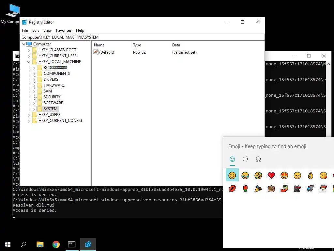Expand the BCD00000000 key
334x251 pixels.
(34, 68)
